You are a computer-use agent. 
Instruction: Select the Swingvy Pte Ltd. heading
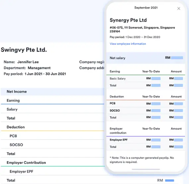[24, 50]
